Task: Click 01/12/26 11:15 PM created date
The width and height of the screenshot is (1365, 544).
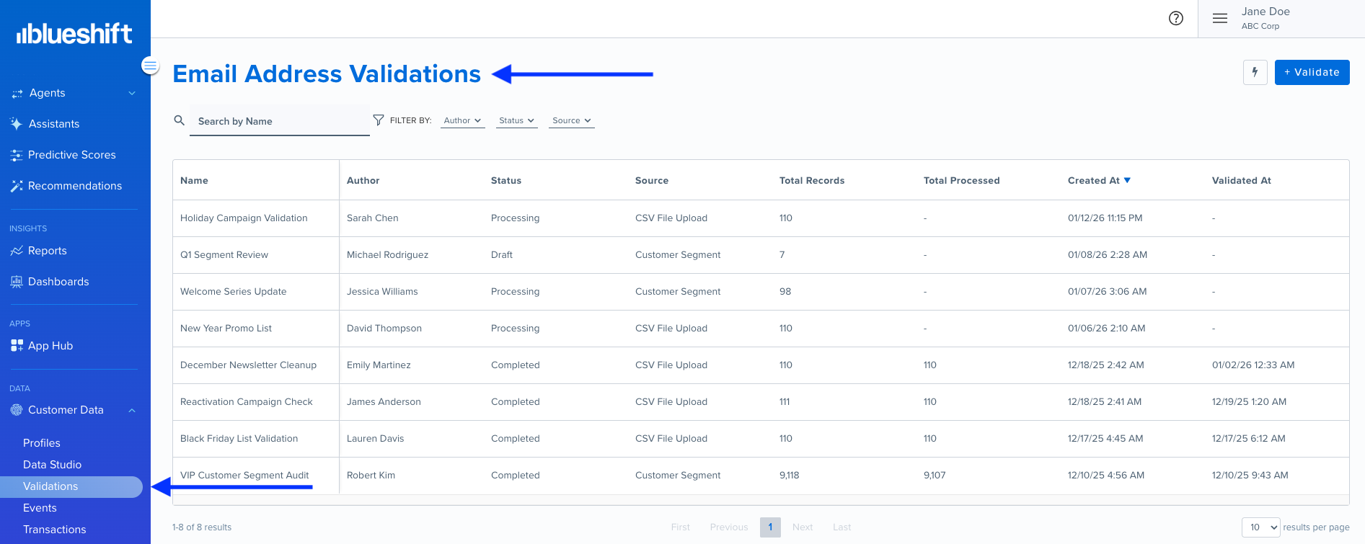Action: [1105, 218]
